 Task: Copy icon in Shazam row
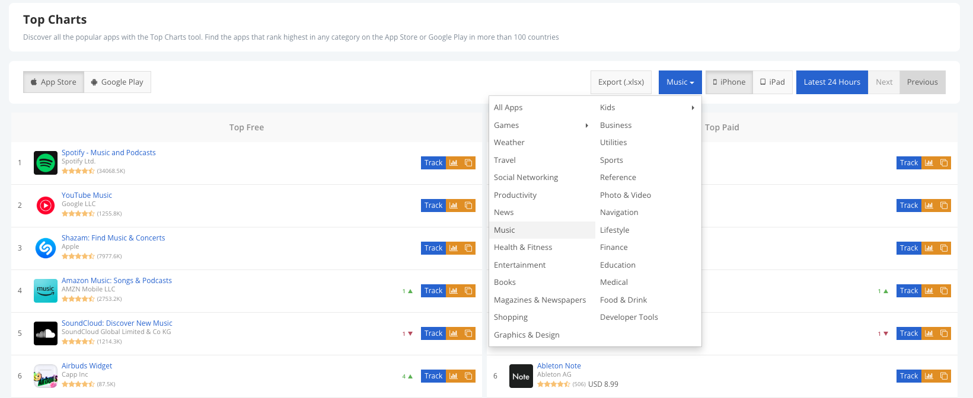(468, 248)
